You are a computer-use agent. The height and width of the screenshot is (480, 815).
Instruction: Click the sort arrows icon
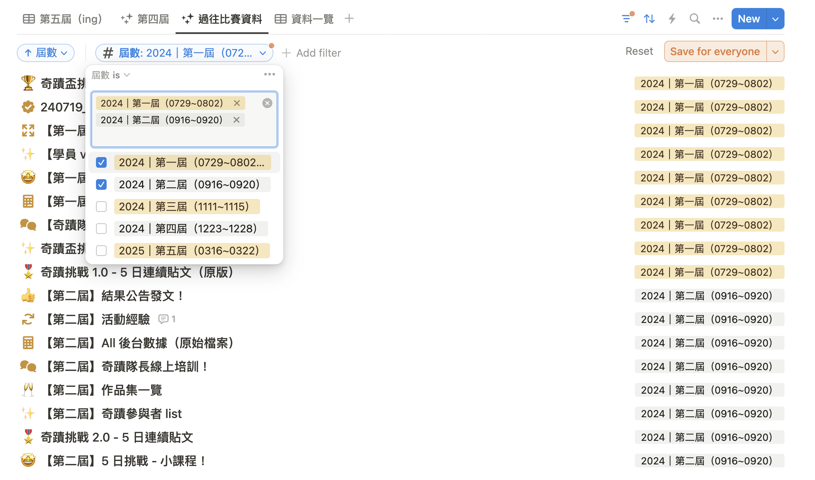pyautogui.click(x=649, y=19)
